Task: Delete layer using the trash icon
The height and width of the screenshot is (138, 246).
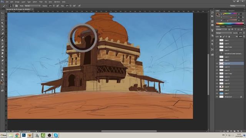Action: pyautogui.click(x=242, y=131)
